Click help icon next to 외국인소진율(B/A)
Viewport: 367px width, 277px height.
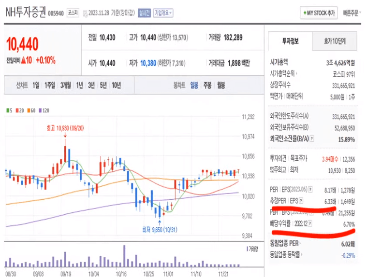(312, 138)
